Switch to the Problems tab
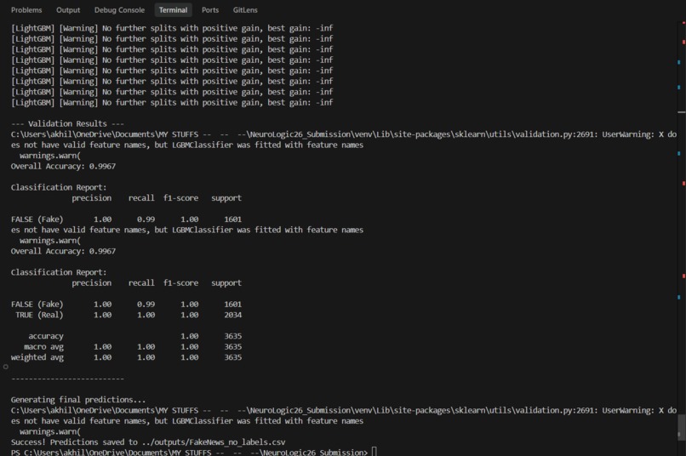 coord(26,10)
